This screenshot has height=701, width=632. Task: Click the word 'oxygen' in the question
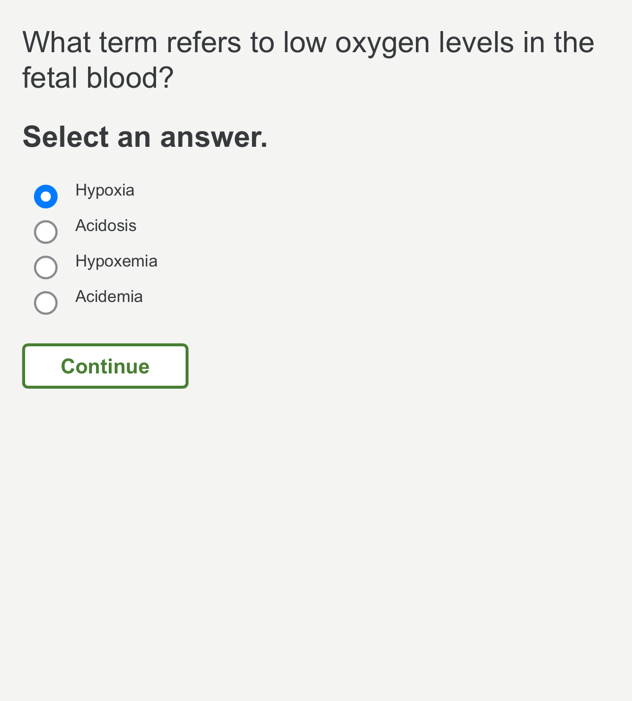click(382, 44)
